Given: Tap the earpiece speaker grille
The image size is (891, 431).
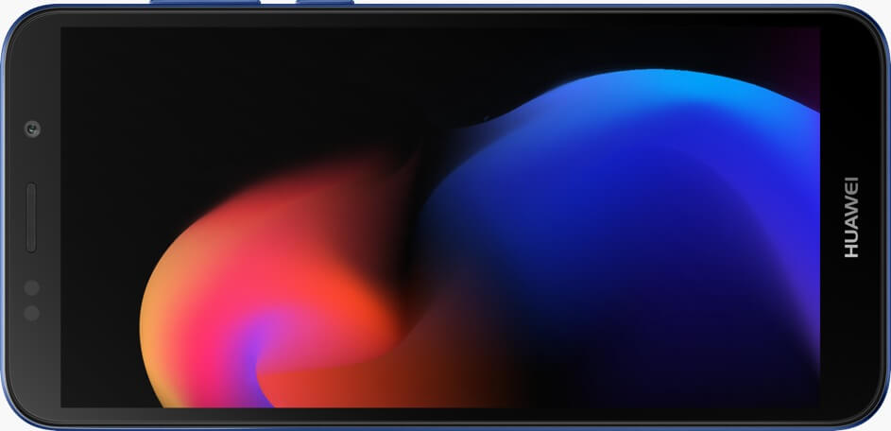Looking at the screenshot, I should click(x=31, y=217).
